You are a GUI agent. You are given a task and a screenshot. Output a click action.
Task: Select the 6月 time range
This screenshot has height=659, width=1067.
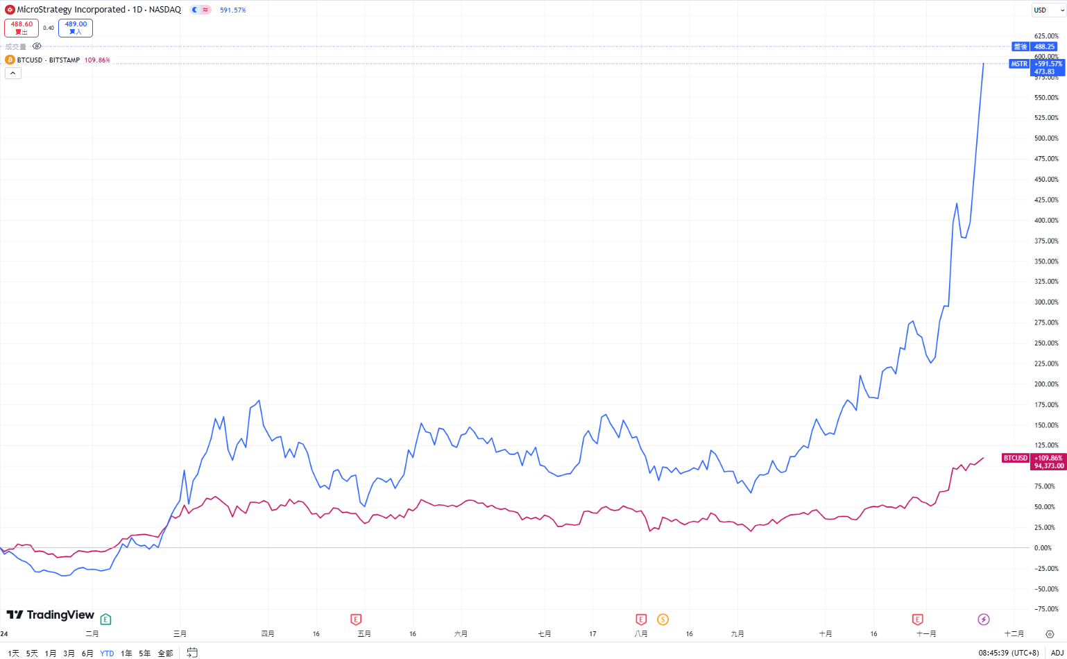pos(87,653)
